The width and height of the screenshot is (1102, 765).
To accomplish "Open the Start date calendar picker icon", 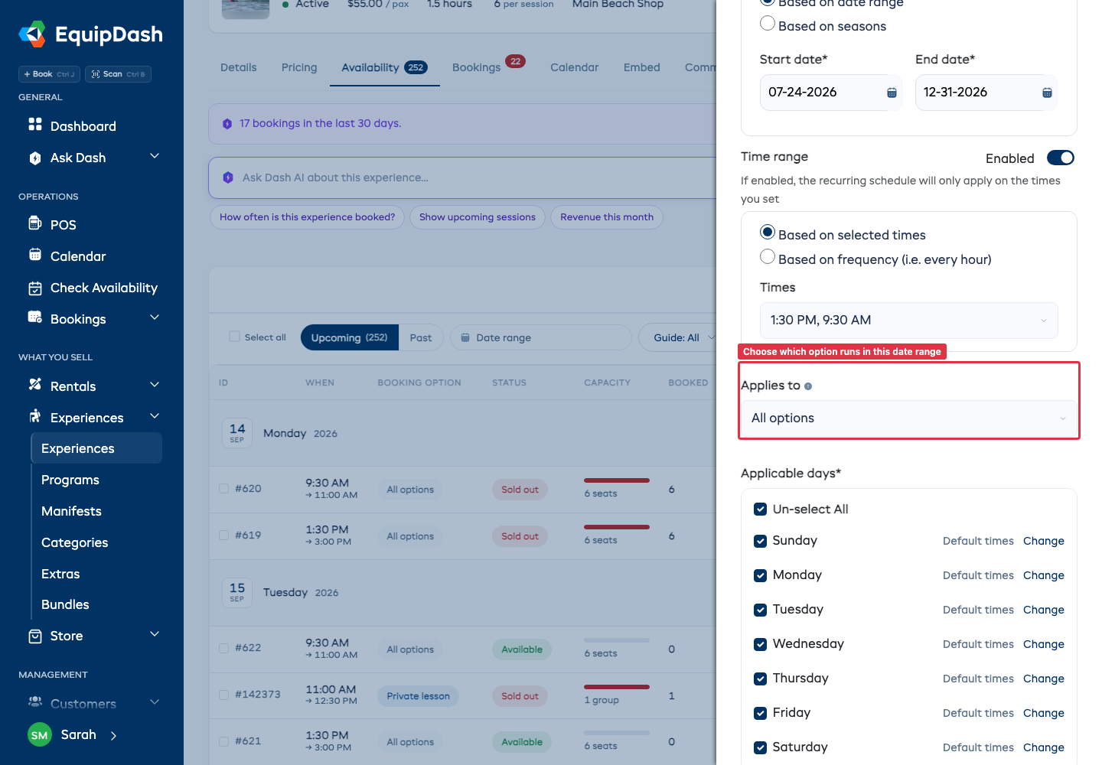I will (892, 93).
